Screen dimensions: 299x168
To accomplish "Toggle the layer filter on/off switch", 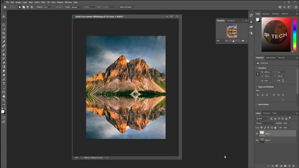I will (x=290, y=118).
